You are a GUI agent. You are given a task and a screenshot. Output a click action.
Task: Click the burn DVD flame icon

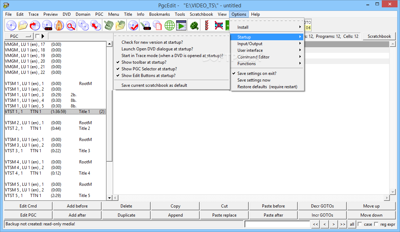[x=59, y=26]
